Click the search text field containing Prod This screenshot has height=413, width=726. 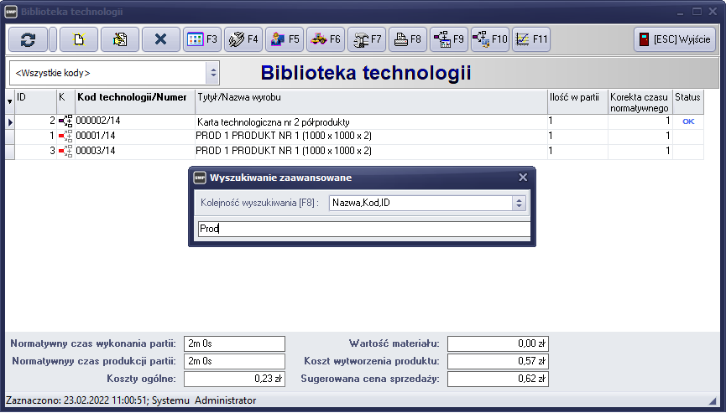click(361, 229)
